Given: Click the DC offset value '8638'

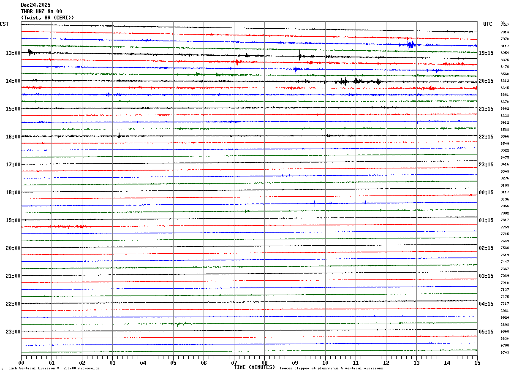Looking at the screenshot, I should pos(505,116).
